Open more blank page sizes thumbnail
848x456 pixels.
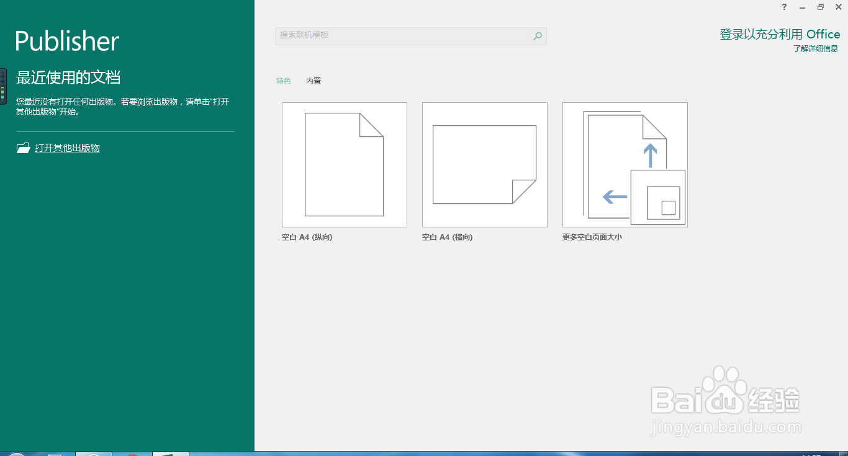coord(625,165)
